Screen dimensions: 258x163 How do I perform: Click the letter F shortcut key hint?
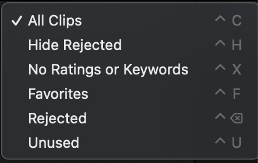237,94
